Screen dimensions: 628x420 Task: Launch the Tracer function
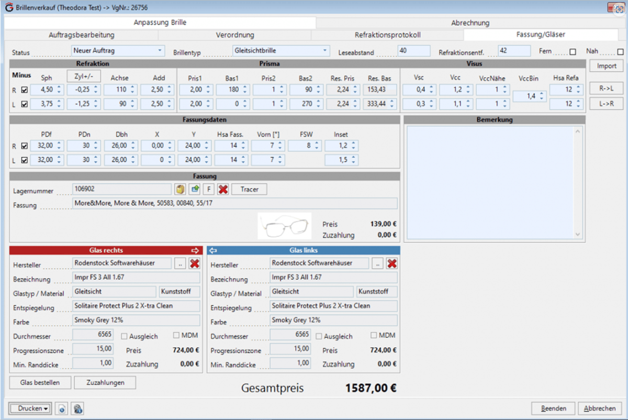tap(249, 189)
